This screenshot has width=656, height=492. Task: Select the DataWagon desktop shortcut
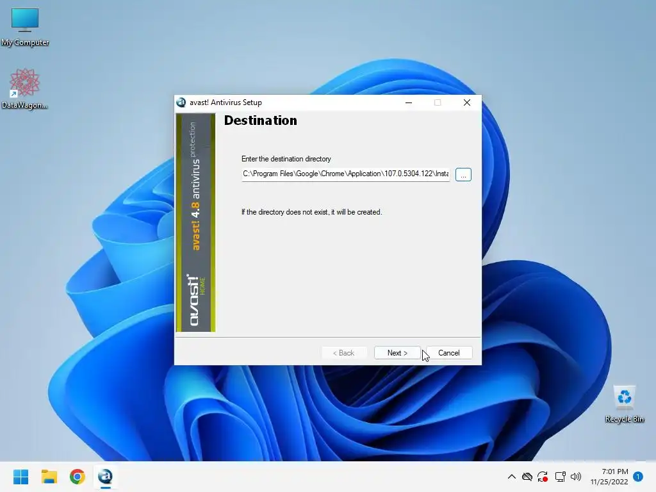(25, 88)
